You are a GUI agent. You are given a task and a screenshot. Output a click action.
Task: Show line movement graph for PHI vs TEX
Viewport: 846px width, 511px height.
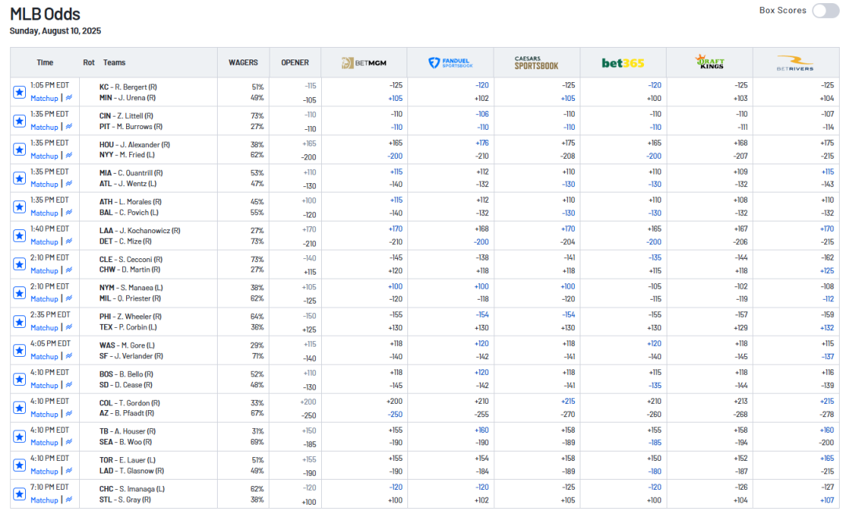click(69, 328)
